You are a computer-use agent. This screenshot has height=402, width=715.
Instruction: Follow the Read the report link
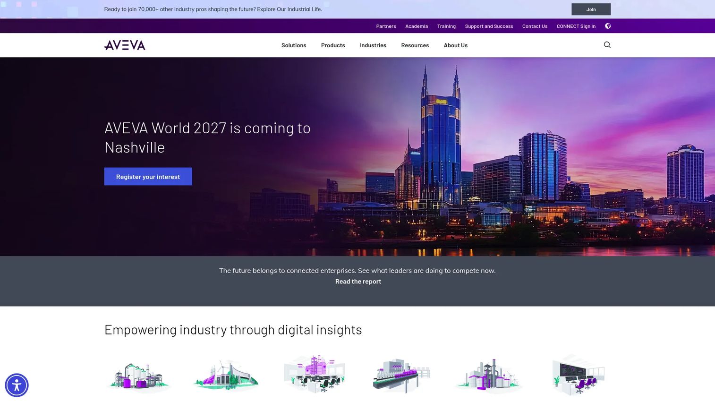(x=358, y=282)
